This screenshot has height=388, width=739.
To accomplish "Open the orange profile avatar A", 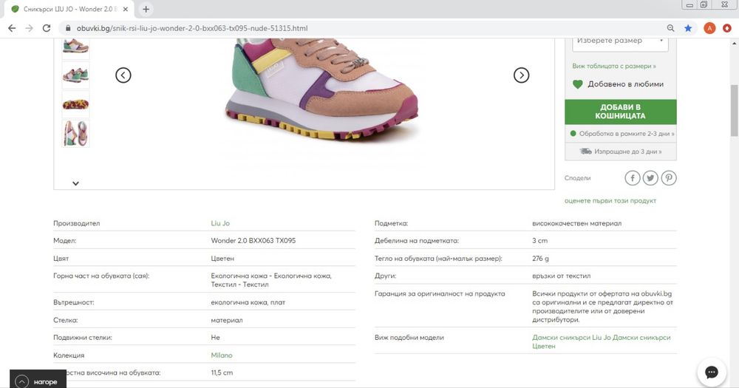I will pos(709,28).
